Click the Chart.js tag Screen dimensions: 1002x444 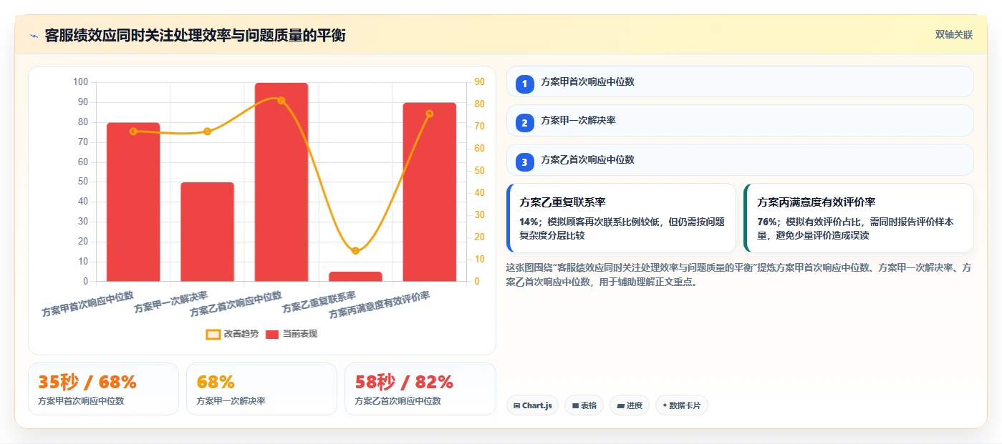[532, 405]
